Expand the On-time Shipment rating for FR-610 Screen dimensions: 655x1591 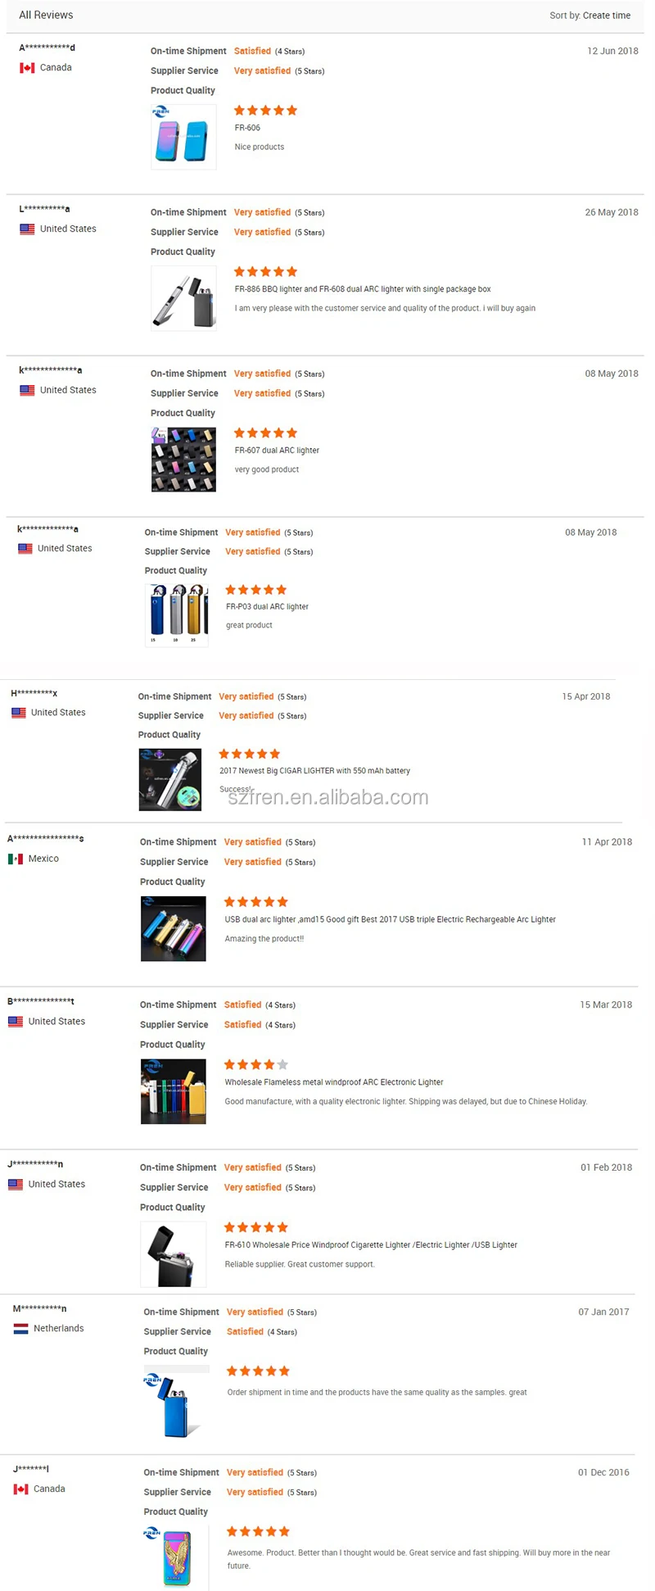pos(253,1167)
